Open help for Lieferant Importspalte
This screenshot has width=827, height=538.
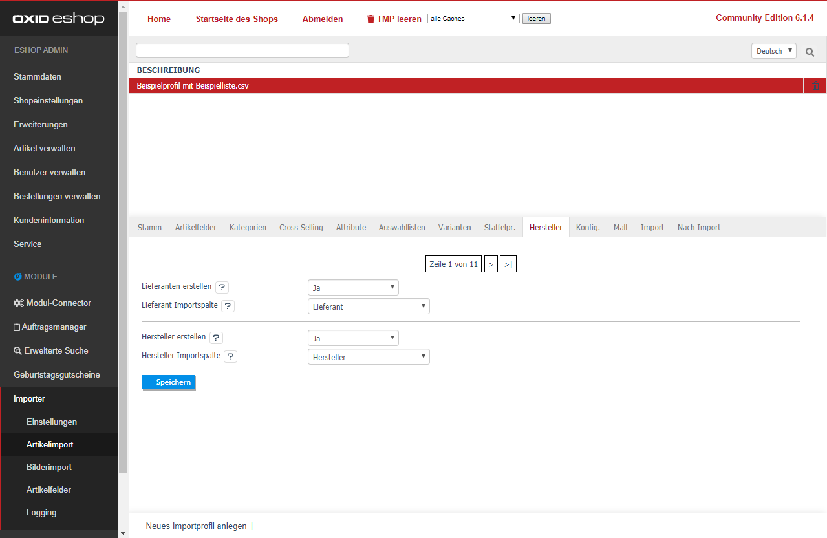click(228, 306)
